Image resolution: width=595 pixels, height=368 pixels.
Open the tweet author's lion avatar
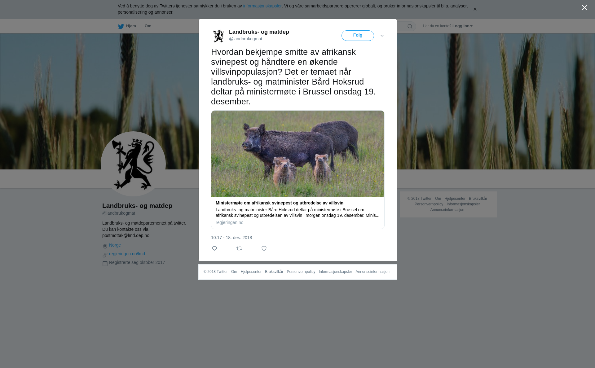tap(218, 36)
